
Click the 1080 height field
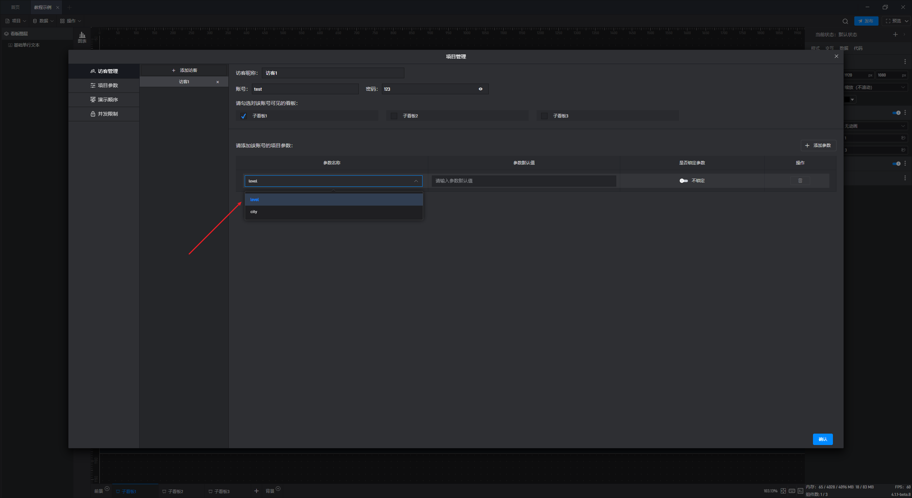point(892,75)
